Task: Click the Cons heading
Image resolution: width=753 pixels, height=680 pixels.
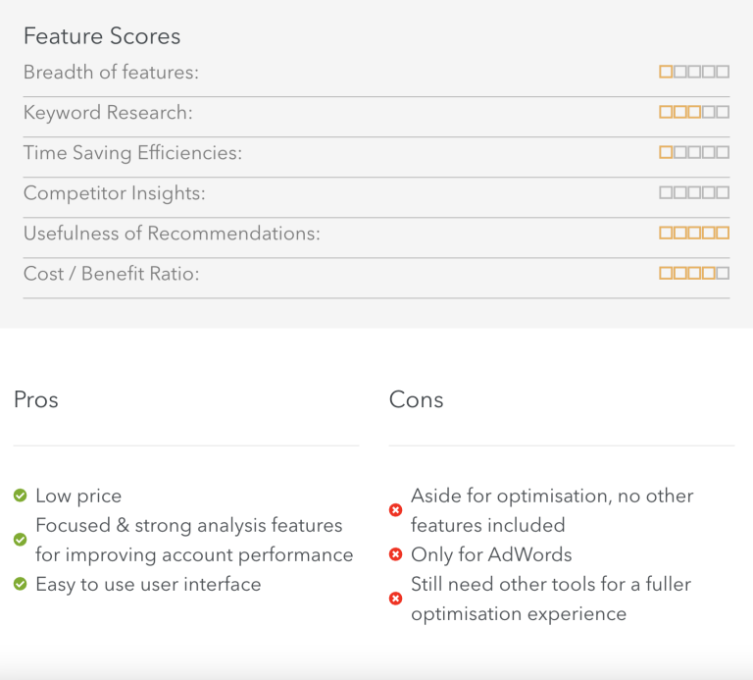Action: point(417,399)
